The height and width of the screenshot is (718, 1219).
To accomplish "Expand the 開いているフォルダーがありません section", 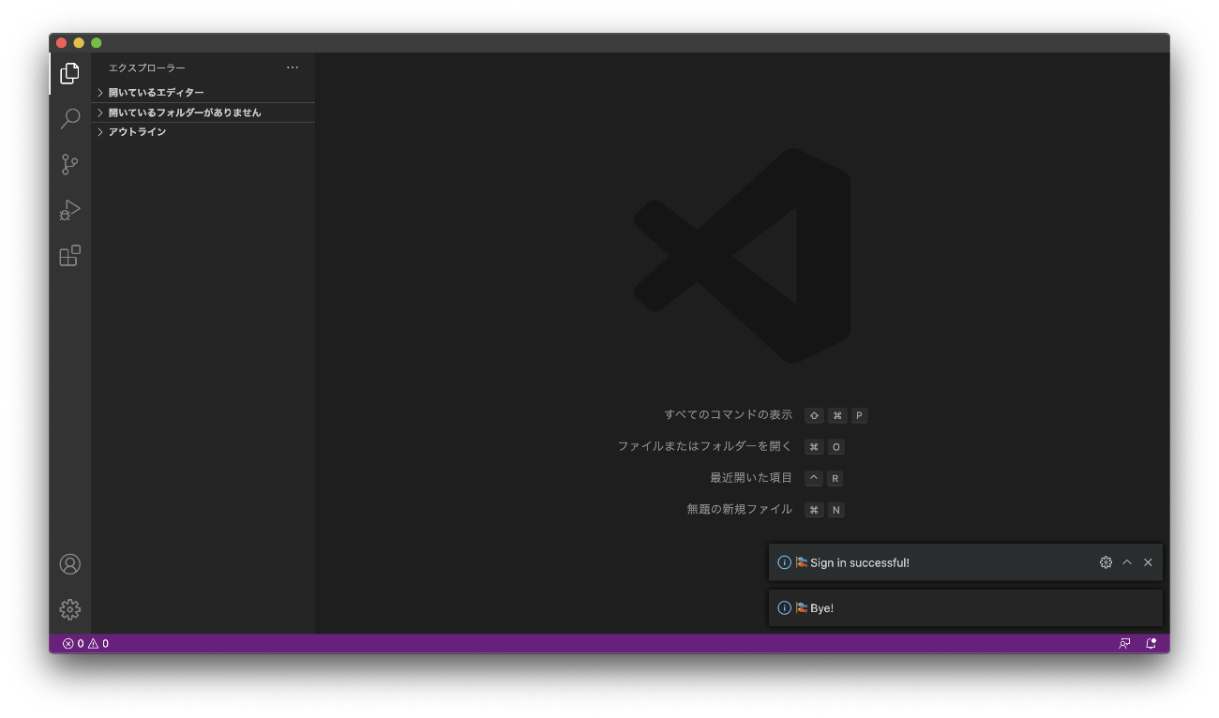I will (203, 112).
